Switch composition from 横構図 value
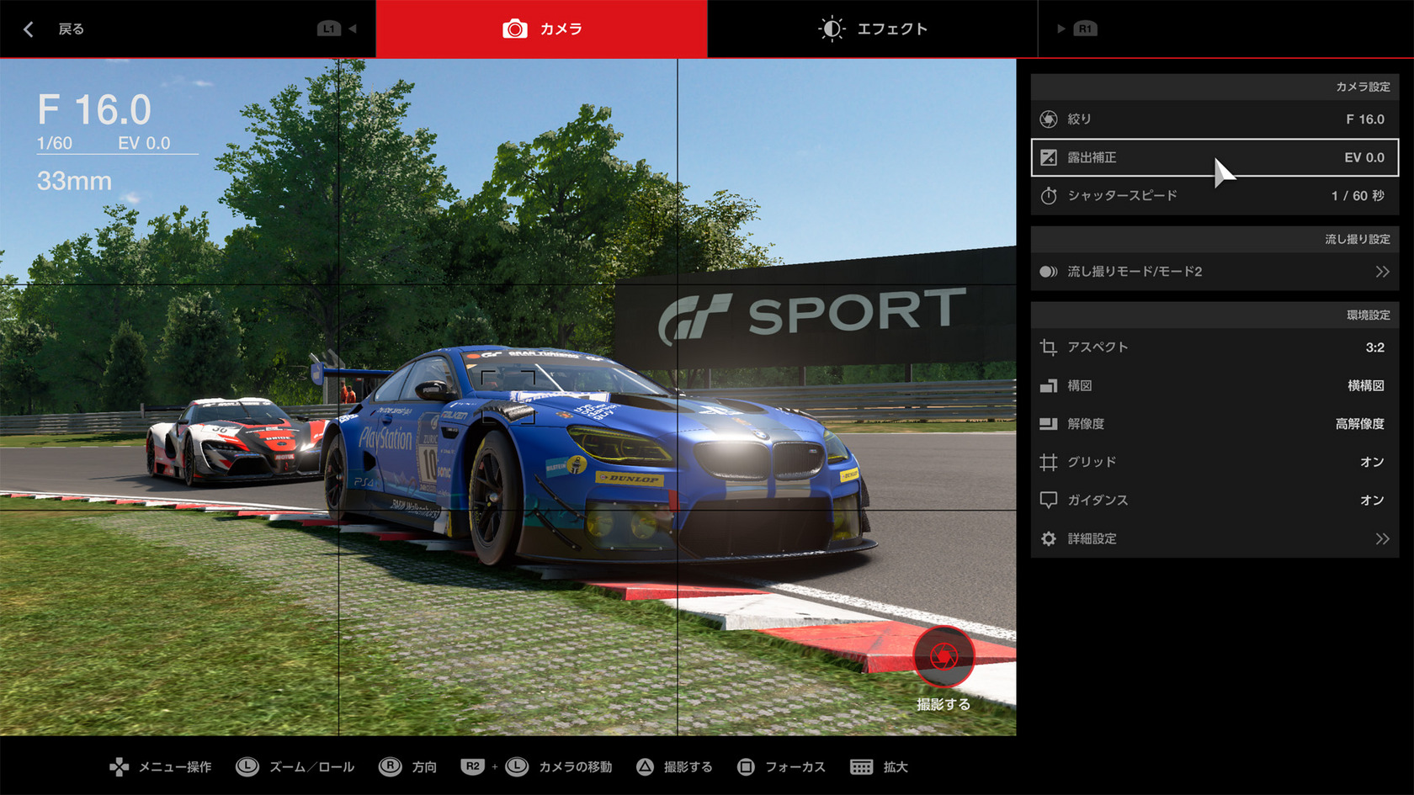Image resolution: width=1414 pixels, height=795 pixels. [x=1365, y=386]
